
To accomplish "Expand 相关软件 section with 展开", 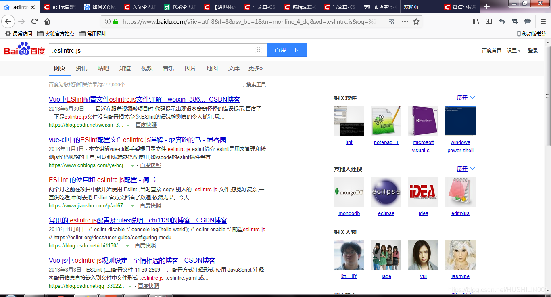I will (466, 98).
